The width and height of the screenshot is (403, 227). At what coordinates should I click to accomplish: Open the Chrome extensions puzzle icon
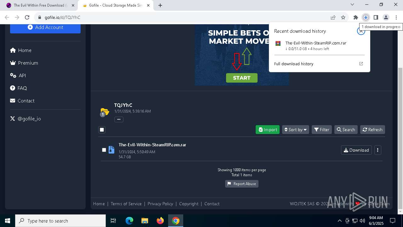point(356,17)
